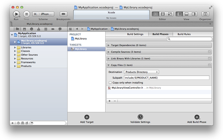Image resolution: width=223 pixels, height=140 pixels.
Task: Show the Project navigator
Action: point(17,29)
